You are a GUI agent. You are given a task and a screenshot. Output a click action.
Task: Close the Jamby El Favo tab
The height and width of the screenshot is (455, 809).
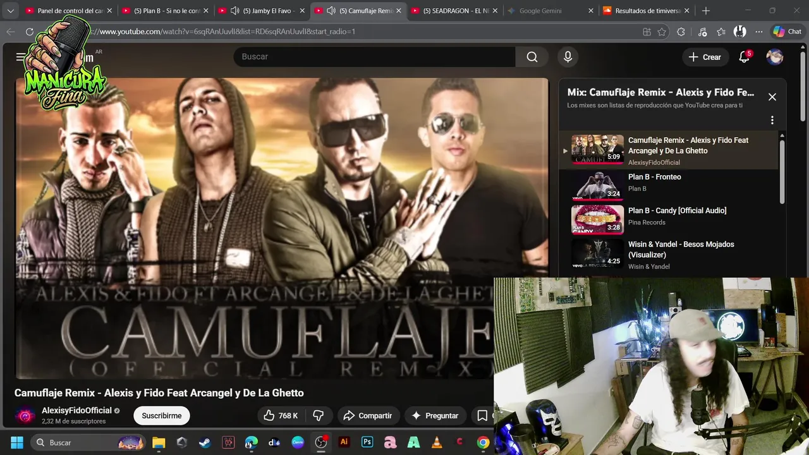[x=301, y=11]
